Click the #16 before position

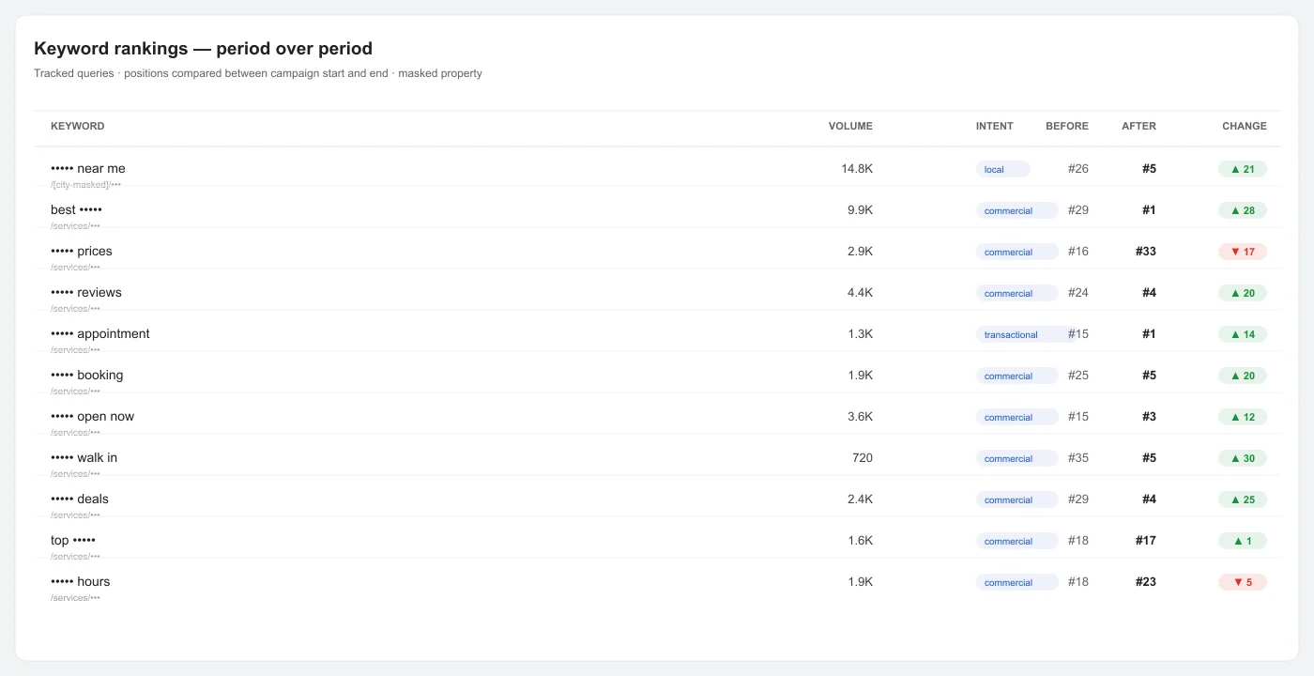pyautogui.click(x=1078, y=252)
